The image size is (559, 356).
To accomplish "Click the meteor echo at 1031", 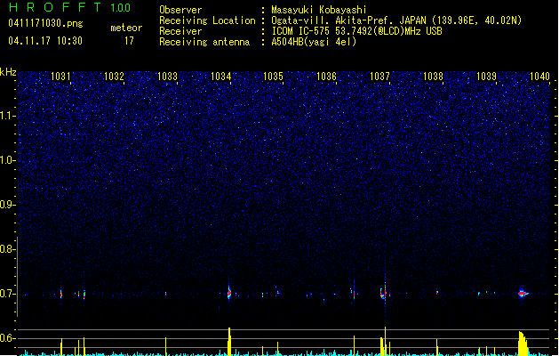I will coord(61,295).
